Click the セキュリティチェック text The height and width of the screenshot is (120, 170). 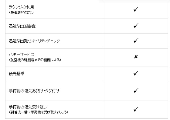point(44,41)
